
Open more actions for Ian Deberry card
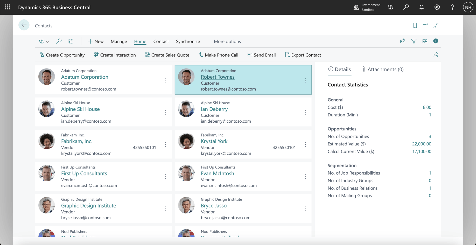pyautogui.click(x=305, y=112)
